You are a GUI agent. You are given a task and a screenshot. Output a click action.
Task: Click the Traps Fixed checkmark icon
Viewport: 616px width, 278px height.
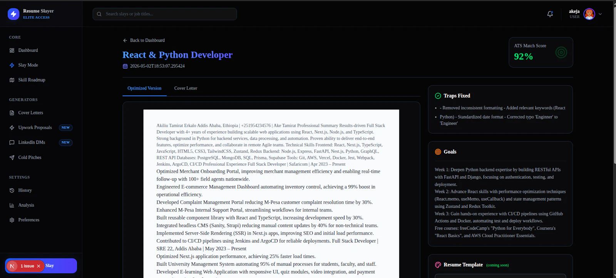[x=438, y=96]
